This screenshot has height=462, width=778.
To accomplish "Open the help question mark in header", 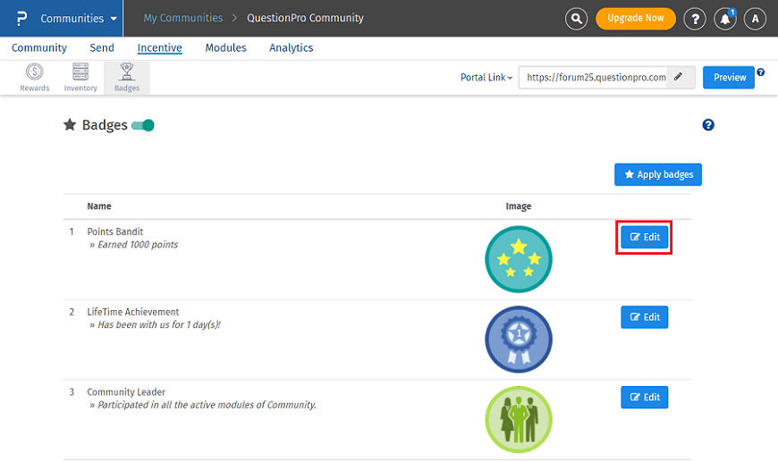I will pos(695,18).
